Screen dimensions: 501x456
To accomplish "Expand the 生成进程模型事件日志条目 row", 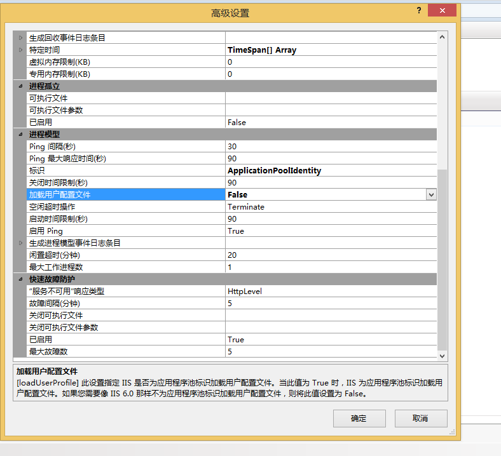I will click(x=20, y=243).
